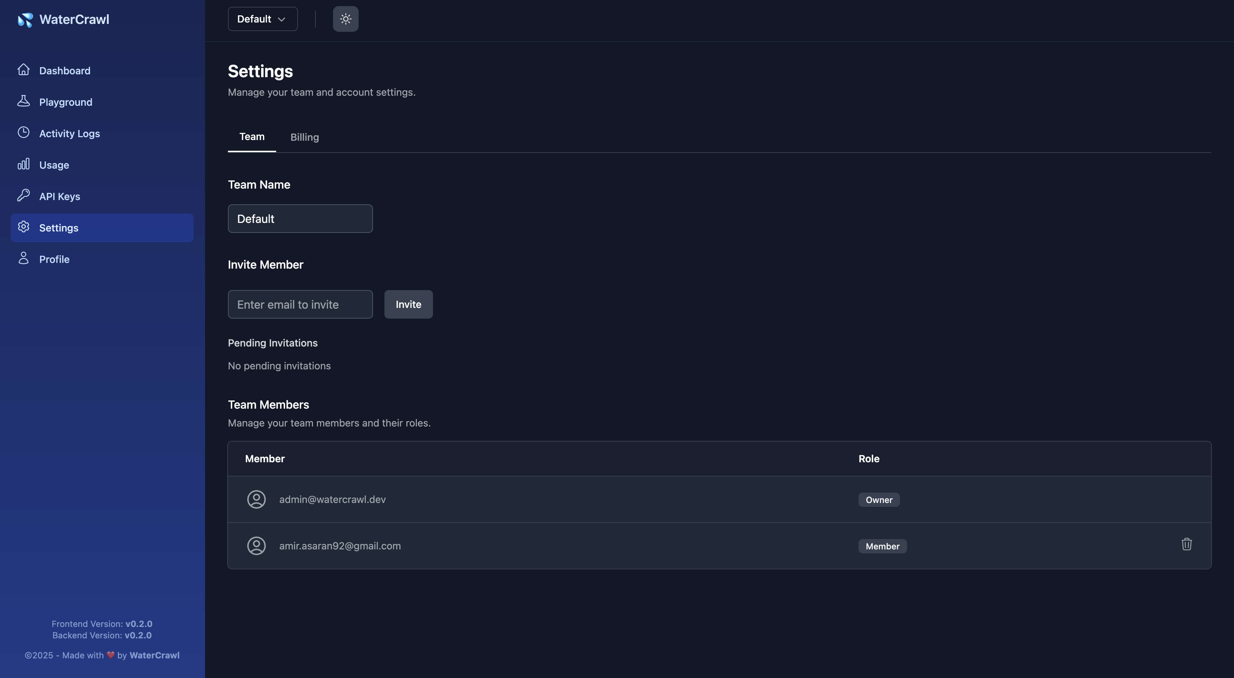Viewport: 1234px width, 678px height.
Task: Toggle light/dark theme with sun button
Action: [x=345, y=19]
